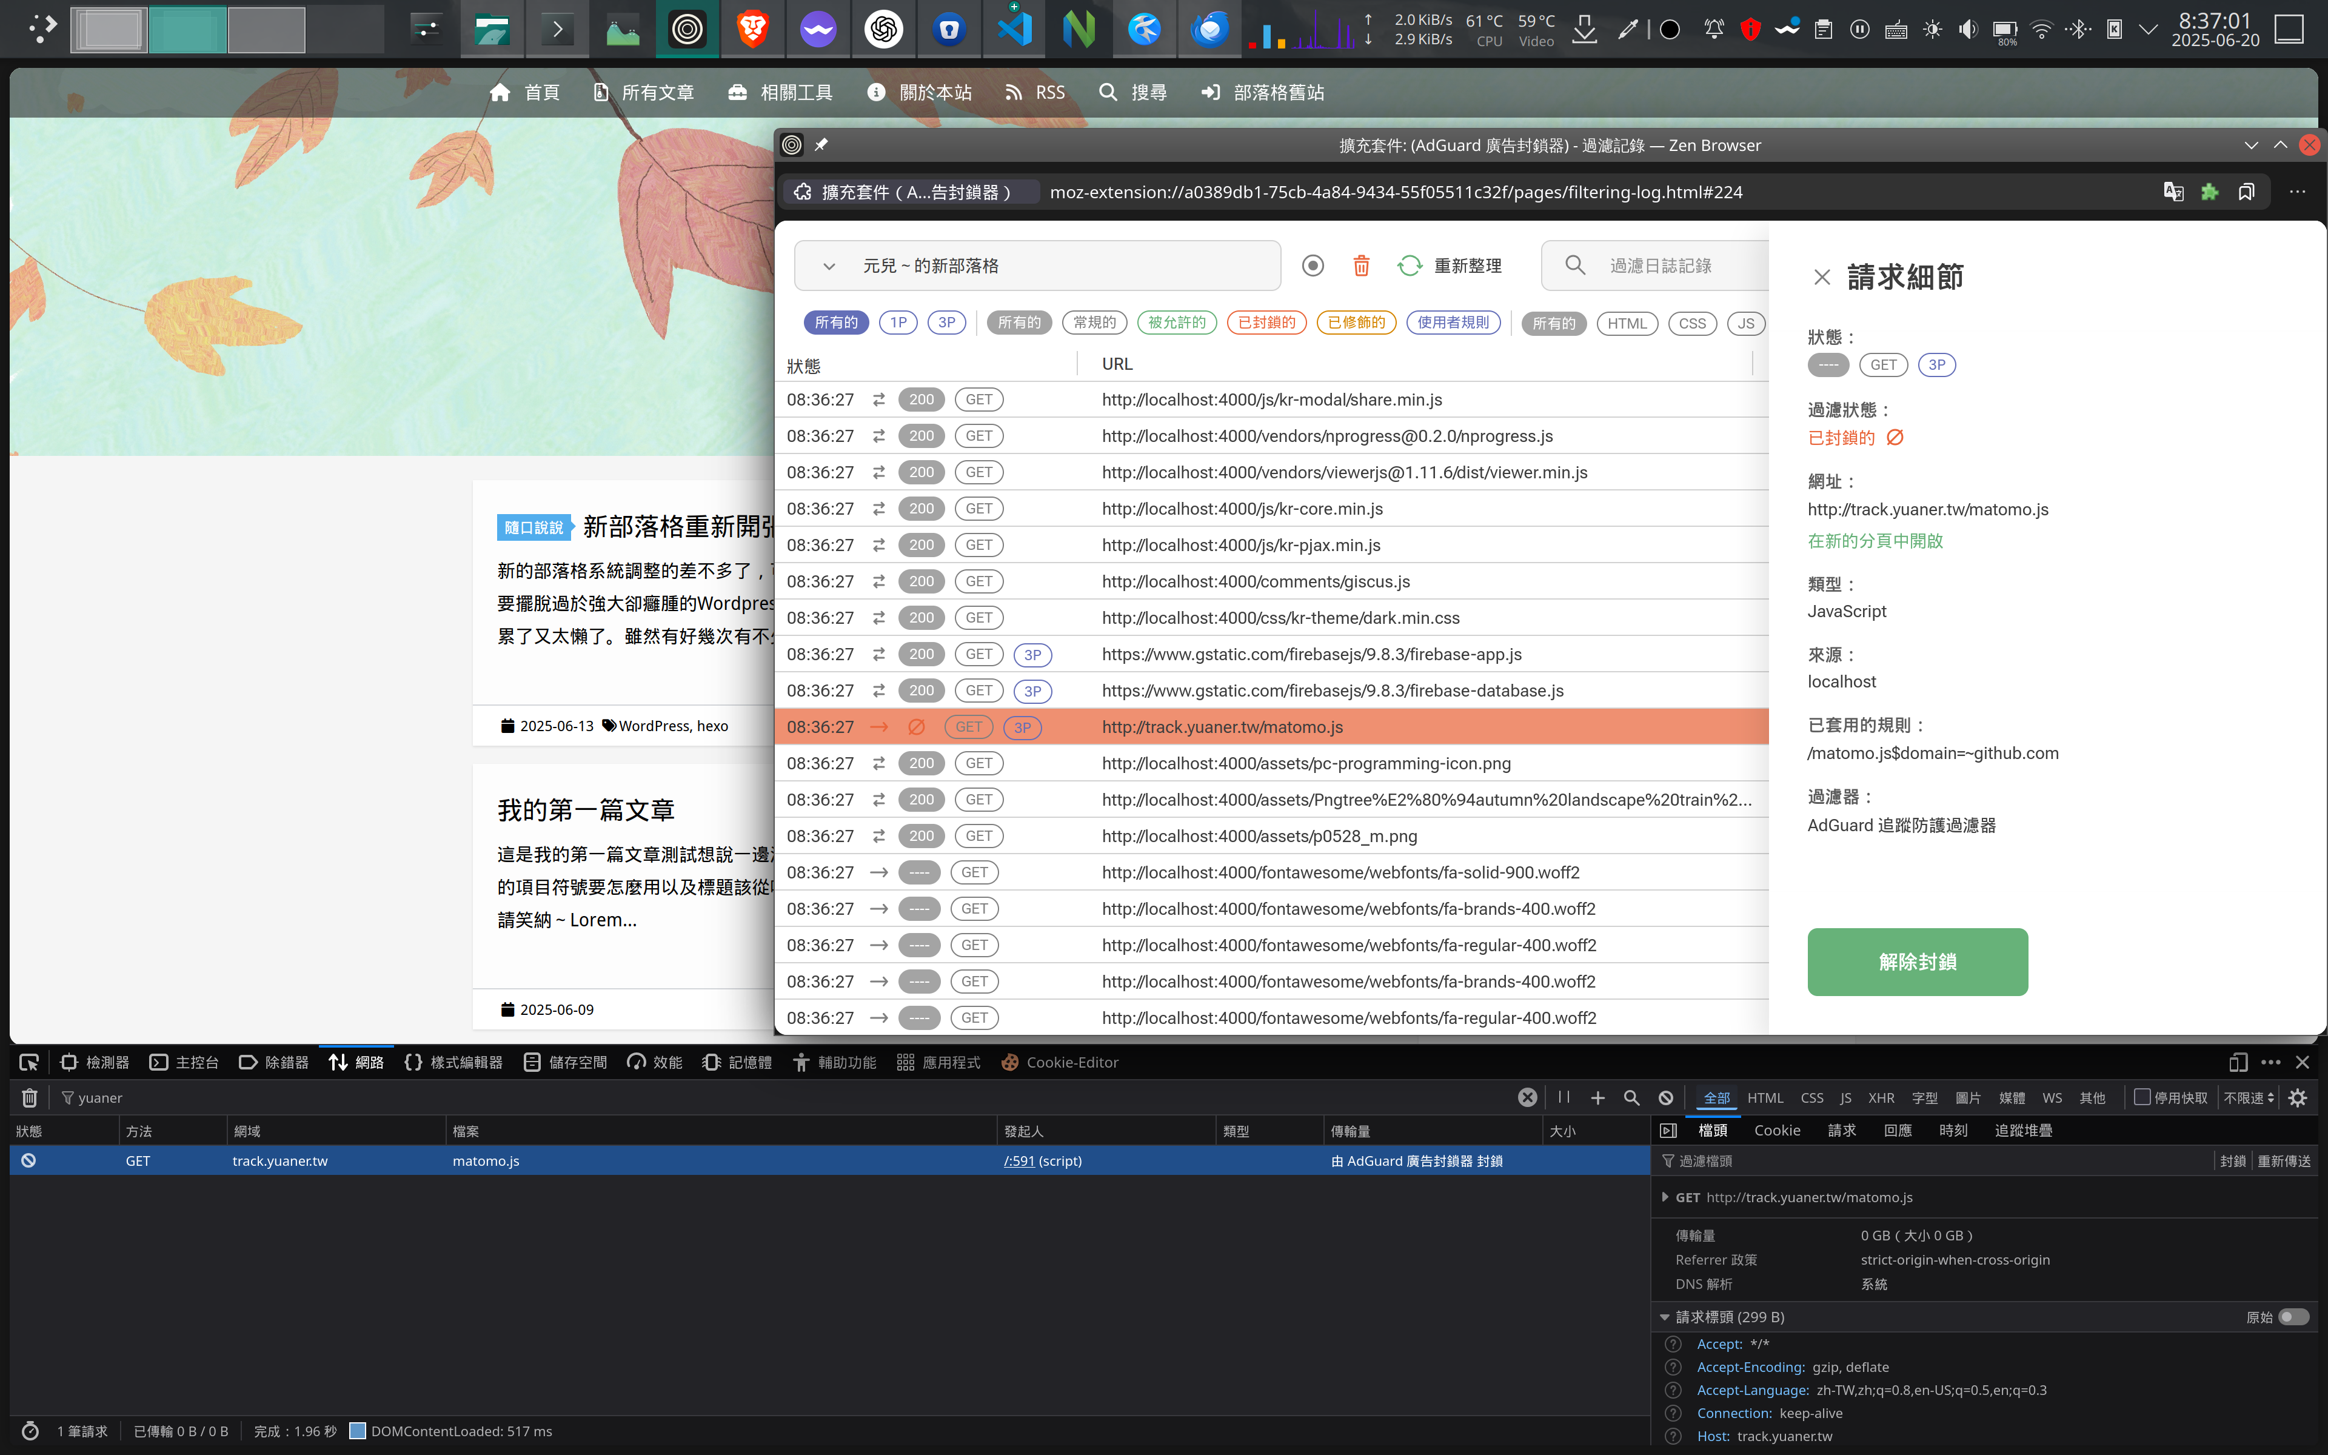Screen dimensions: 2328x1455
Task: Pause network recording in devtools
Action: tap(1564, 1098)
